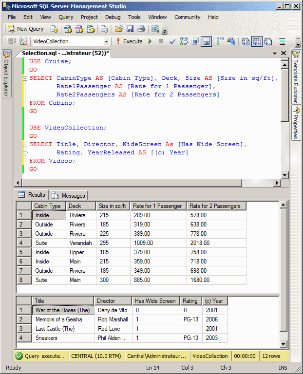The width and height of the screenshot is (303, 374).
Task: Click the editor horizontal scroll left arrow
Action: (18, 183)
